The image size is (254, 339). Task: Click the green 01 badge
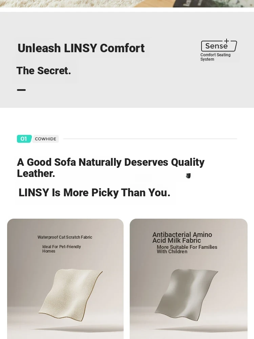24,139
